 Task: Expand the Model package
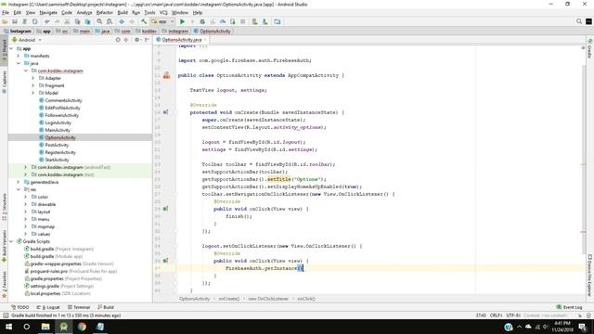[x=33, y=93]
